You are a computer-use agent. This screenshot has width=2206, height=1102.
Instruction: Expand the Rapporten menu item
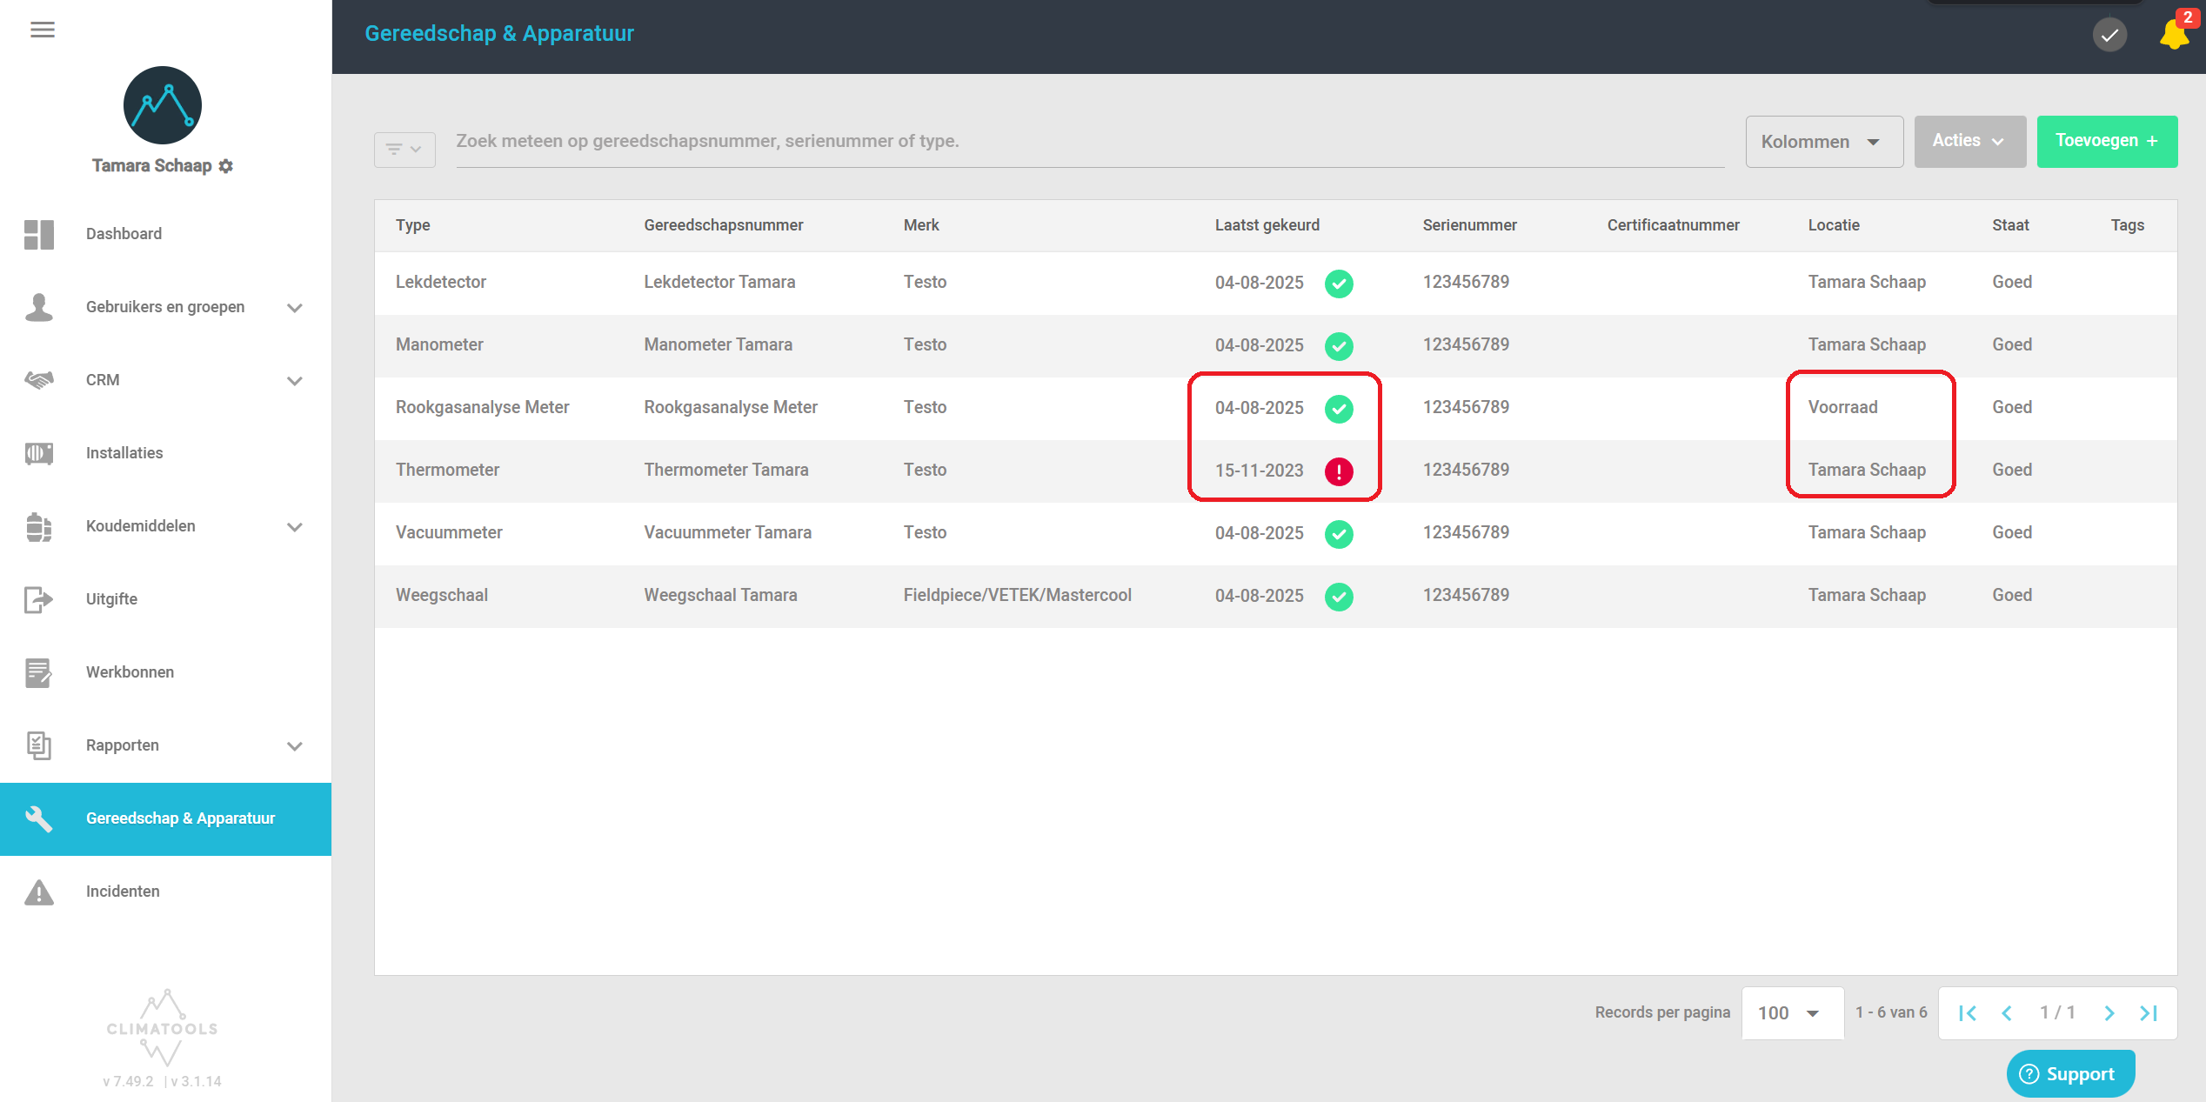(294, 746)
